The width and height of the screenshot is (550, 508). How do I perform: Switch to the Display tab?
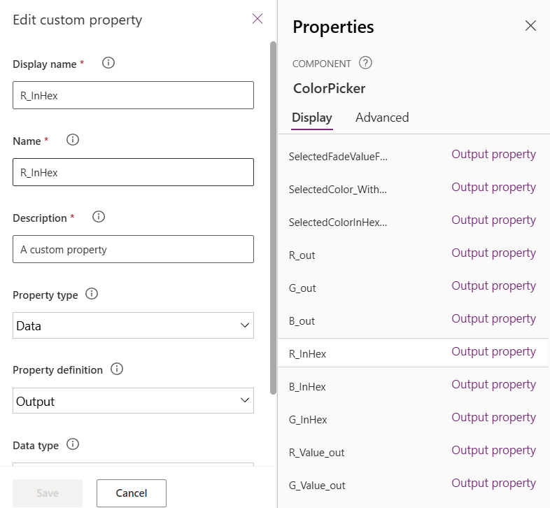pyautogui.click(x=312, y=118)
